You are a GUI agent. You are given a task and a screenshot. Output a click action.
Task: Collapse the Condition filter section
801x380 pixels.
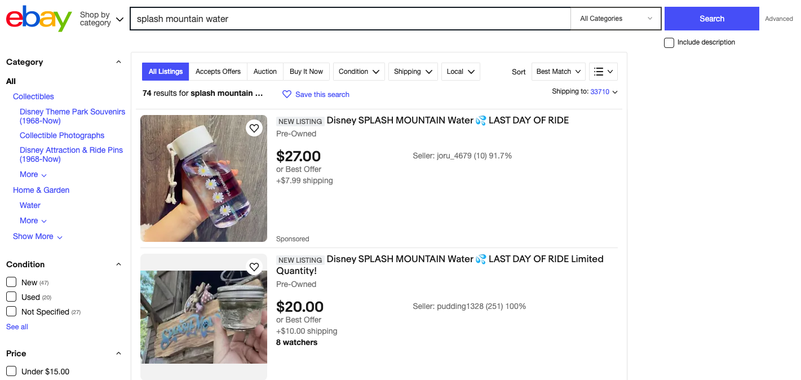click(118, 264)
